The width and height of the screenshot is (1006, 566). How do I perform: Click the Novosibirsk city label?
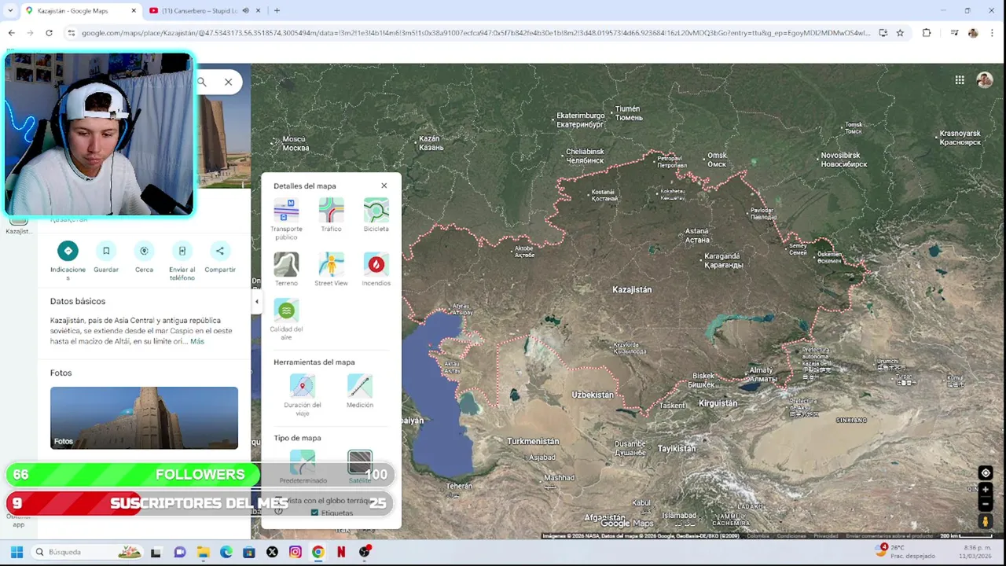pyautogui.click(x=843, y=160)
